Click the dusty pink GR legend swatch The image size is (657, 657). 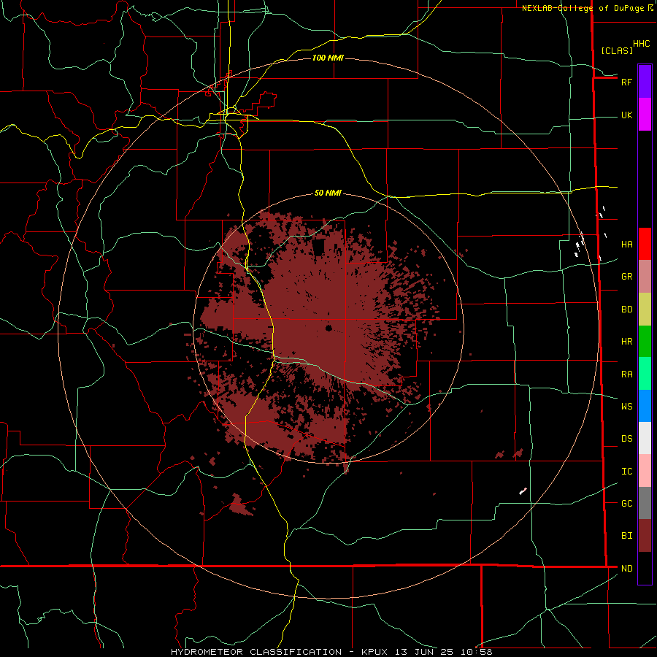645,277
